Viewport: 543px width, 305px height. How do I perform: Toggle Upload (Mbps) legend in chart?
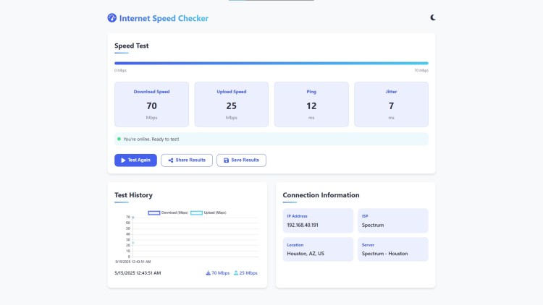[208, 212]
